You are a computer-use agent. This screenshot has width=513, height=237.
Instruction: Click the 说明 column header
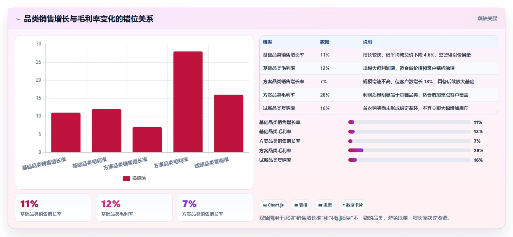point(368,42)
